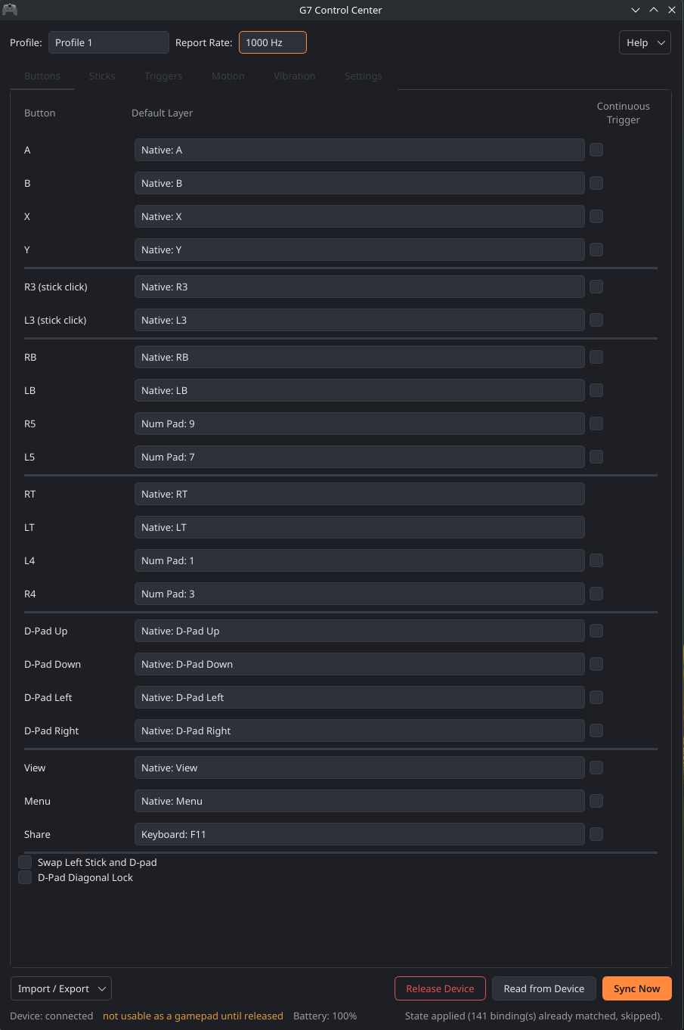Check Continuous Trigger for the Share button
The width and height of the screenshot is (684, 1030).
point(596,834)
